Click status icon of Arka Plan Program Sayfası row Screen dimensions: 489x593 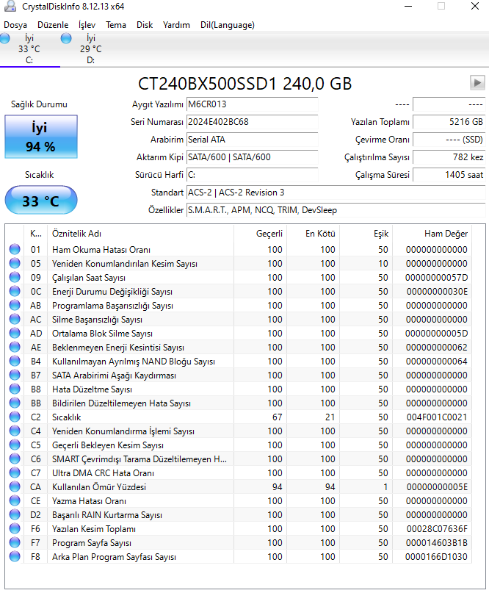click(15, 557)
